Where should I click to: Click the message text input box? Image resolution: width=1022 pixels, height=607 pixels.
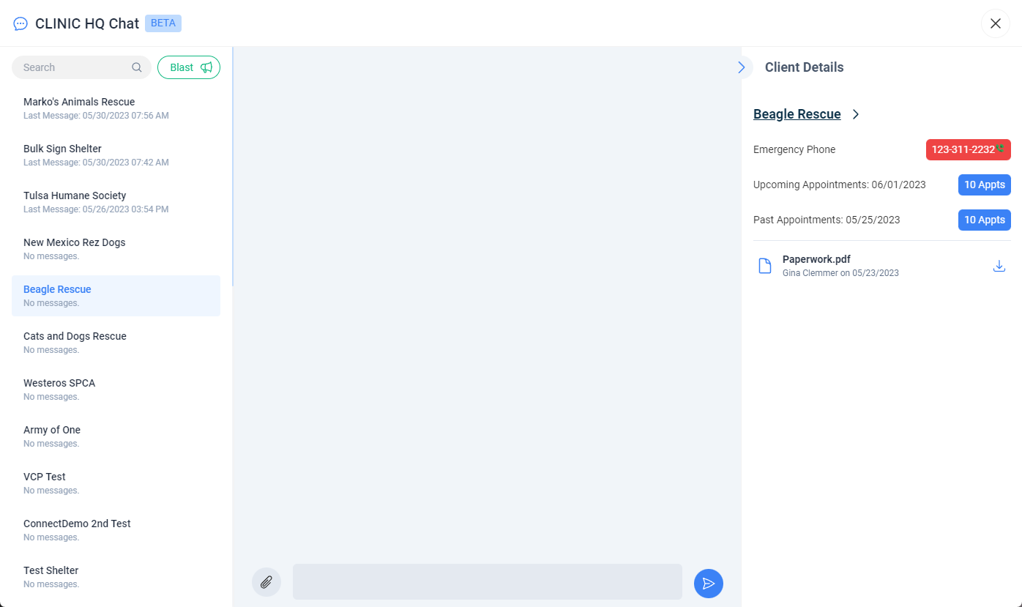(x=487, y=582)
